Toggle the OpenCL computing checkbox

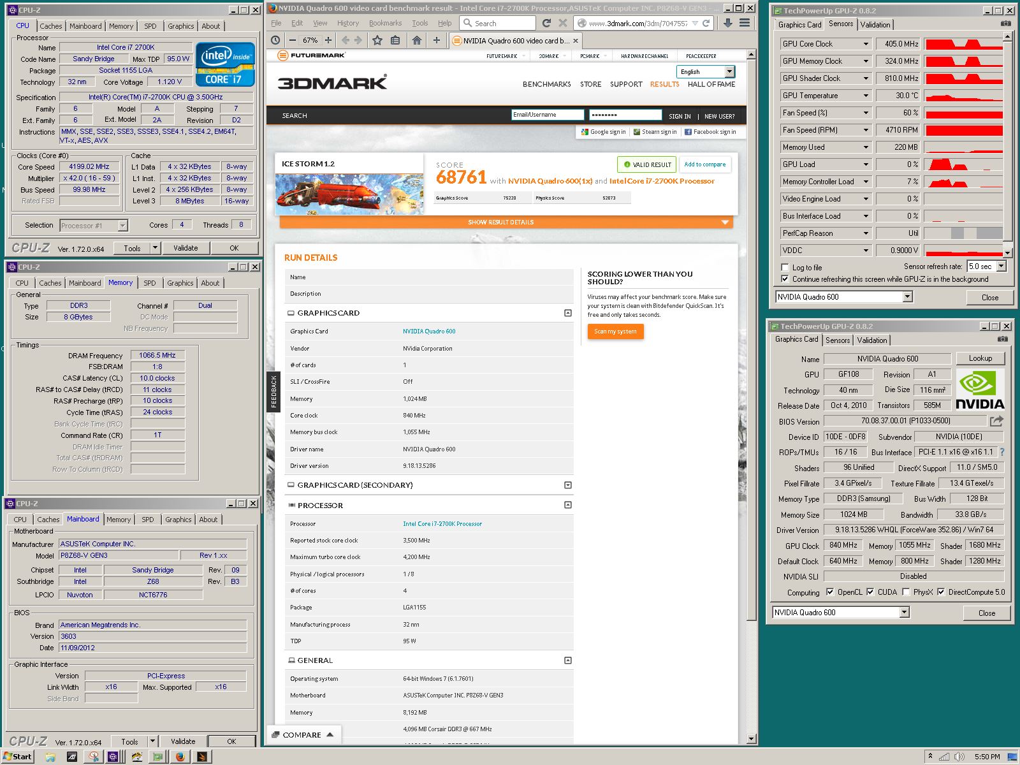pos(830,592)
